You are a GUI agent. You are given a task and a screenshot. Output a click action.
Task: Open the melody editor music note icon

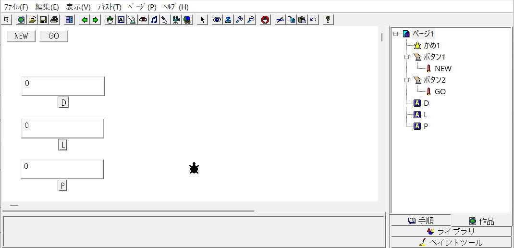(x=154, y=20)
